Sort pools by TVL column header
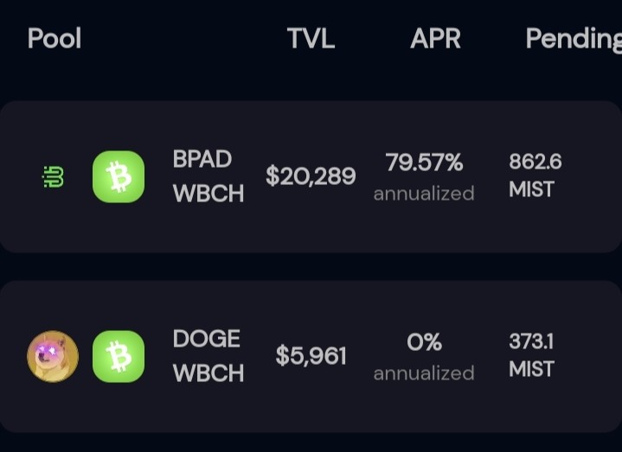Image resolution: width=622 pixels, height=452 pixels. point(311,38)
